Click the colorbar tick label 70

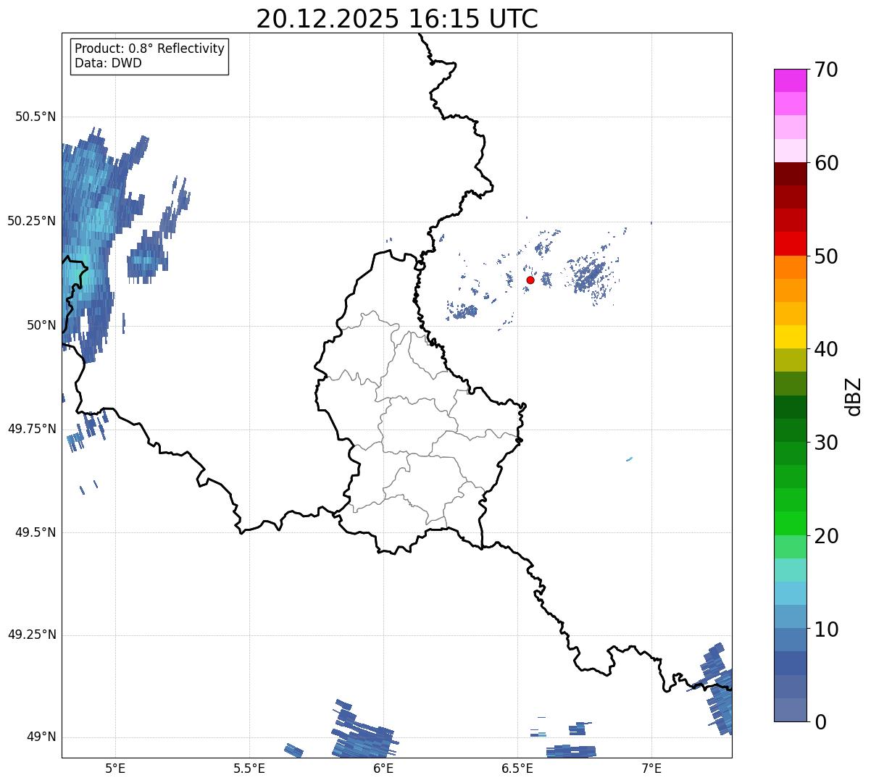point(826,70)
